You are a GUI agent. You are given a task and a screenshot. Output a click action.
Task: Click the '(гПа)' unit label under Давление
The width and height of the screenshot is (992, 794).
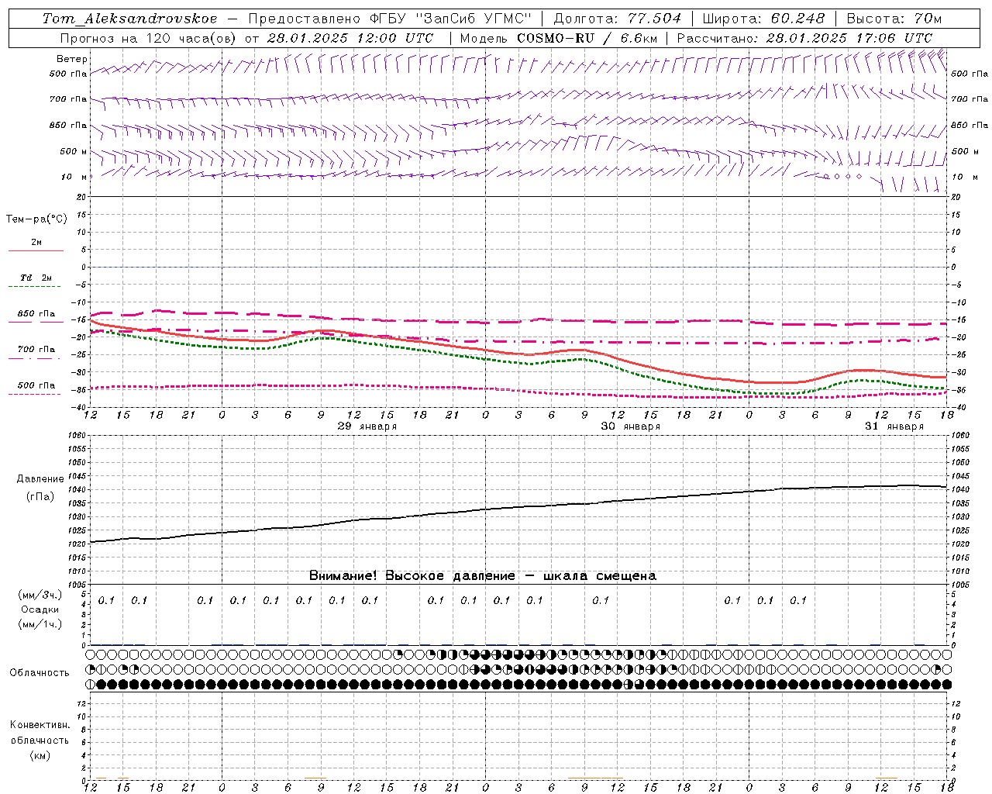point(40,497)
